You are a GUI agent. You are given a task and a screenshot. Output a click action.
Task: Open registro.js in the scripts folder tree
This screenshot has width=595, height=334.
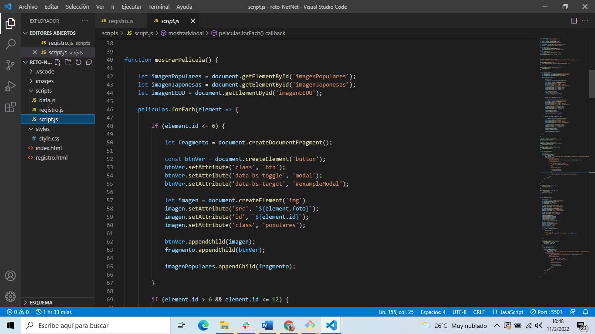(x=57, y=110)
